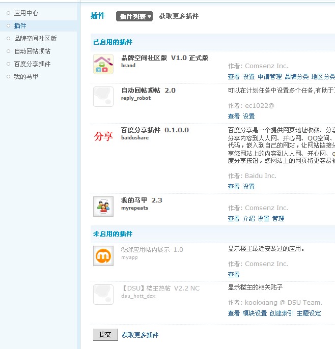The image size is (335, 349).
Task: Open 获取更多插件 tab at top
Action: [x=179, y=16]
